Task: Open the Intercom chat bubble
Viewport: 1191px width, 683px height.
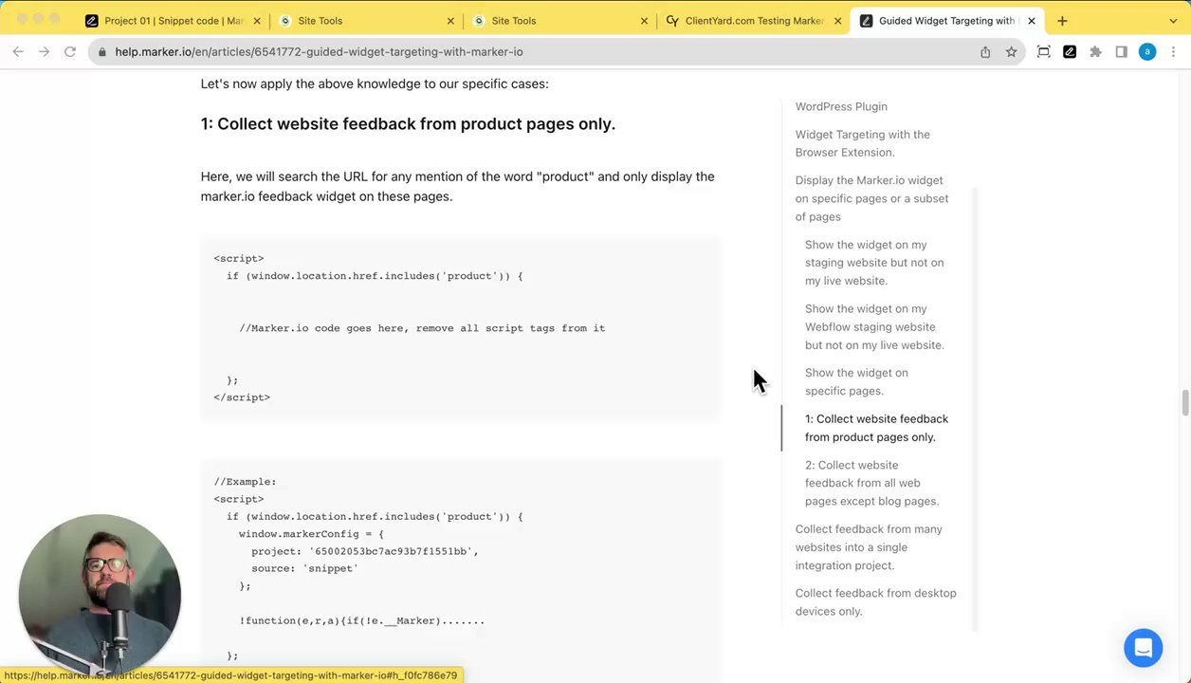Action: coord(1143,648)
